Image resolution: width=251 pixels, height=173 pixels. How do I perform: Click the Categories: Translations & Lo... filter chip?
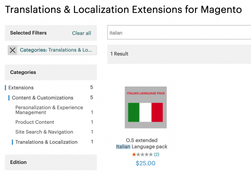click(56, 50)
